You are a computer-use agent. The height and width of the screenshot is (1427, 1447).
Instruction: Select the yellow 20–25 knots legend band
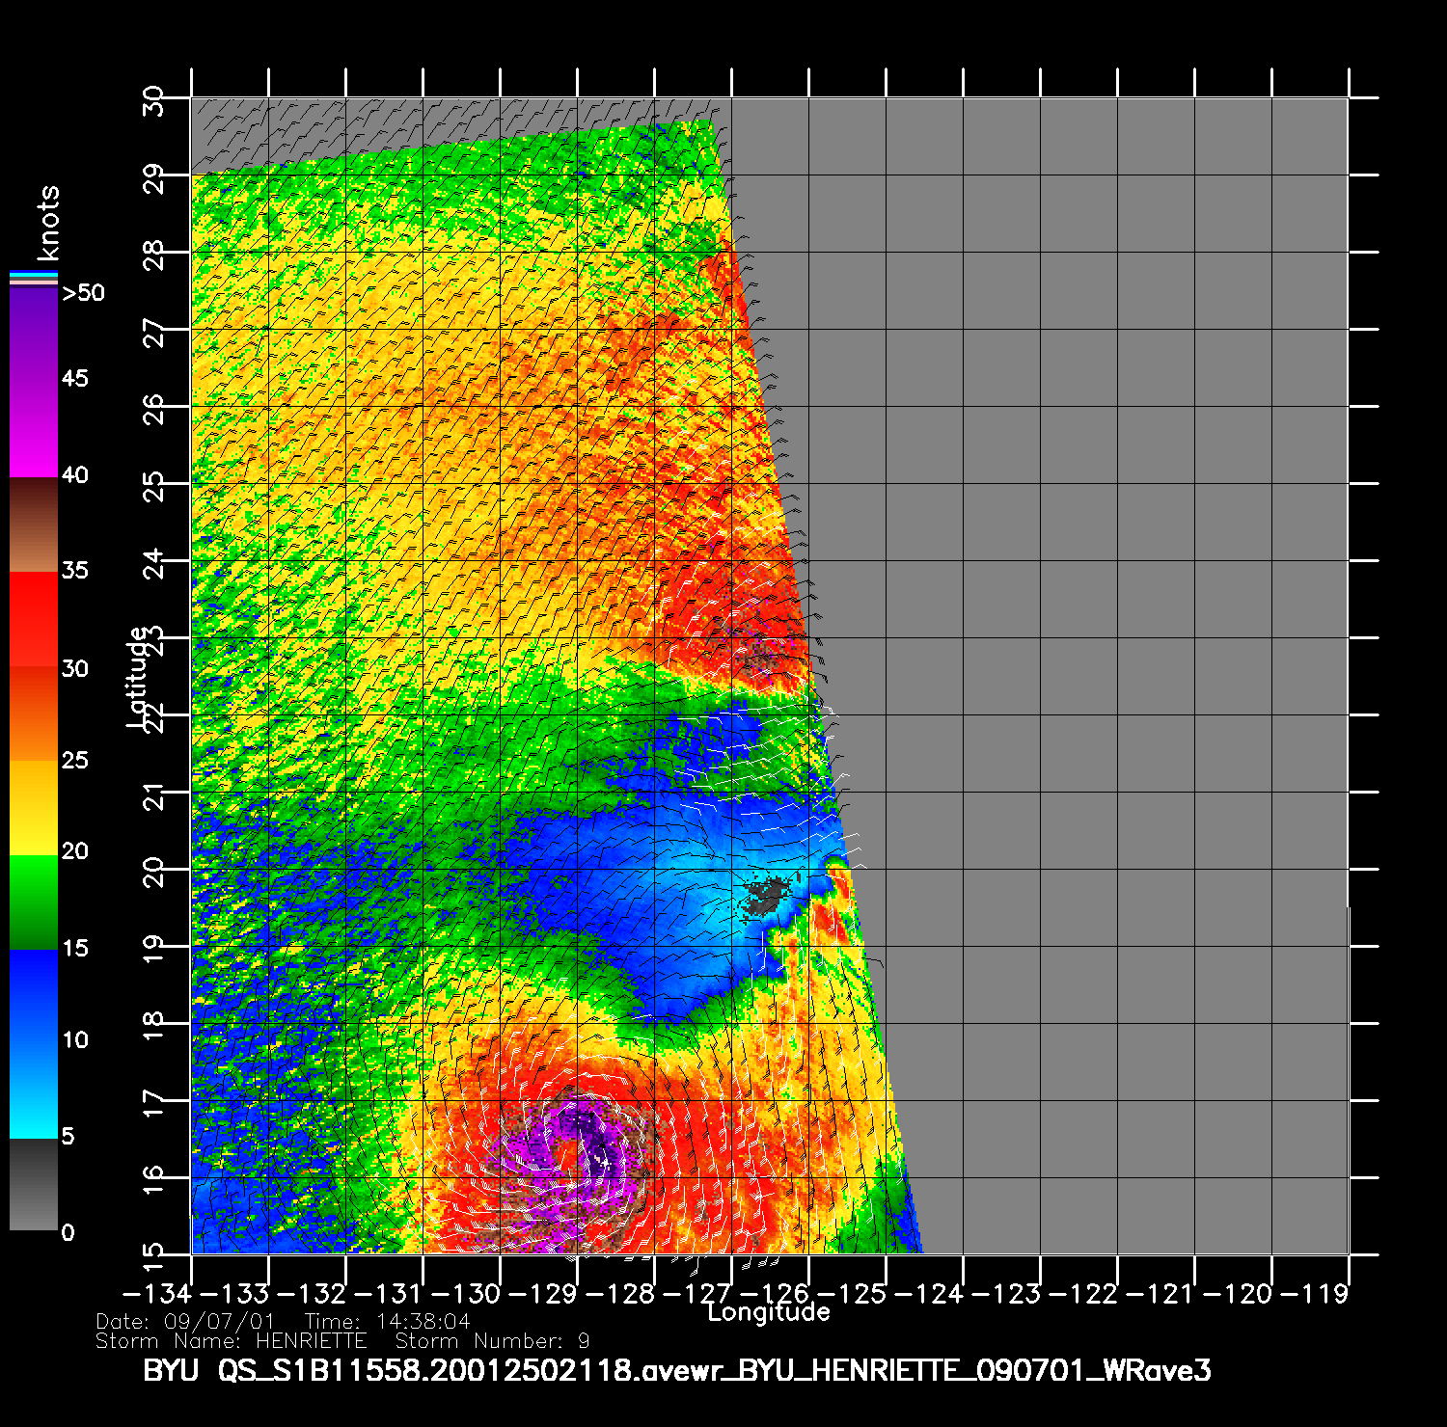(x=34, y=807)
